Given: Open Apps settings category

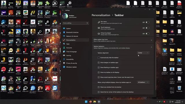Looking at the screenshot, I should tap(76, 44).
